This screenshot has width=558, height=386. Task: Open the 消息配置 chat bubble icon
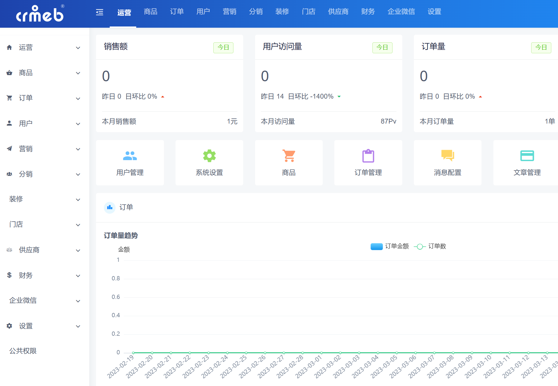click(x=448, y=156)
